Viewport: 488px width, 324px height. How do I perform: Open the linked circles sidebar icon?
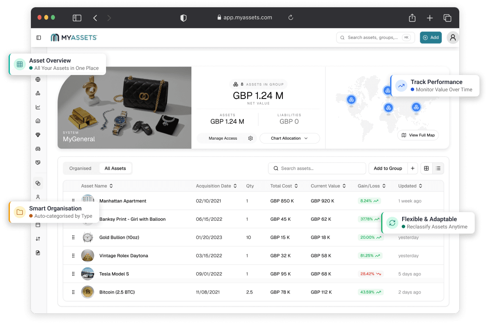(x=38, y=183)
